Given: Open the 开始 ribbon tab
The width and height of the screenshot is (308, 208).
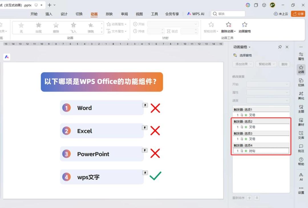Looking at the screenshot, I should pos(34,14).
